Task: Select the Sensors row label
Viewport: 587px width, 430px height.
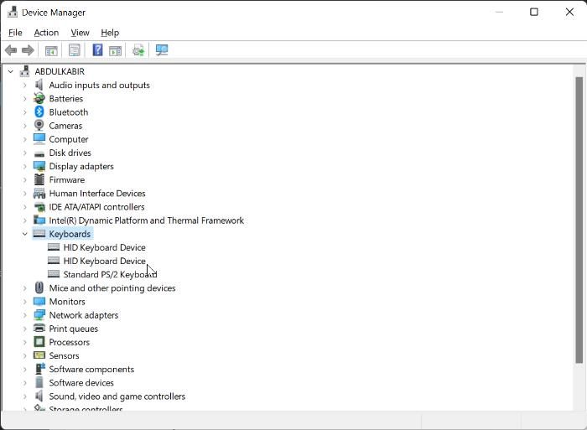Action: tap(64, 355)
